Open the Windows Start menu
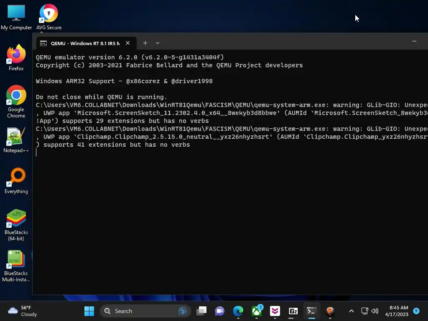 click(x=89, y=311)
